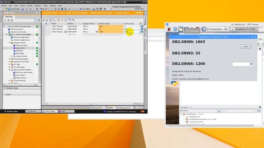Screen dimensions: 264x148
Task: Click the first icon in watch table toolbar
Action: click(x=44, y=20)
